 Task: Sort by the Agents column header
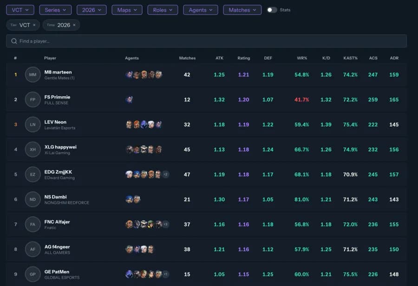click(132, 58)
